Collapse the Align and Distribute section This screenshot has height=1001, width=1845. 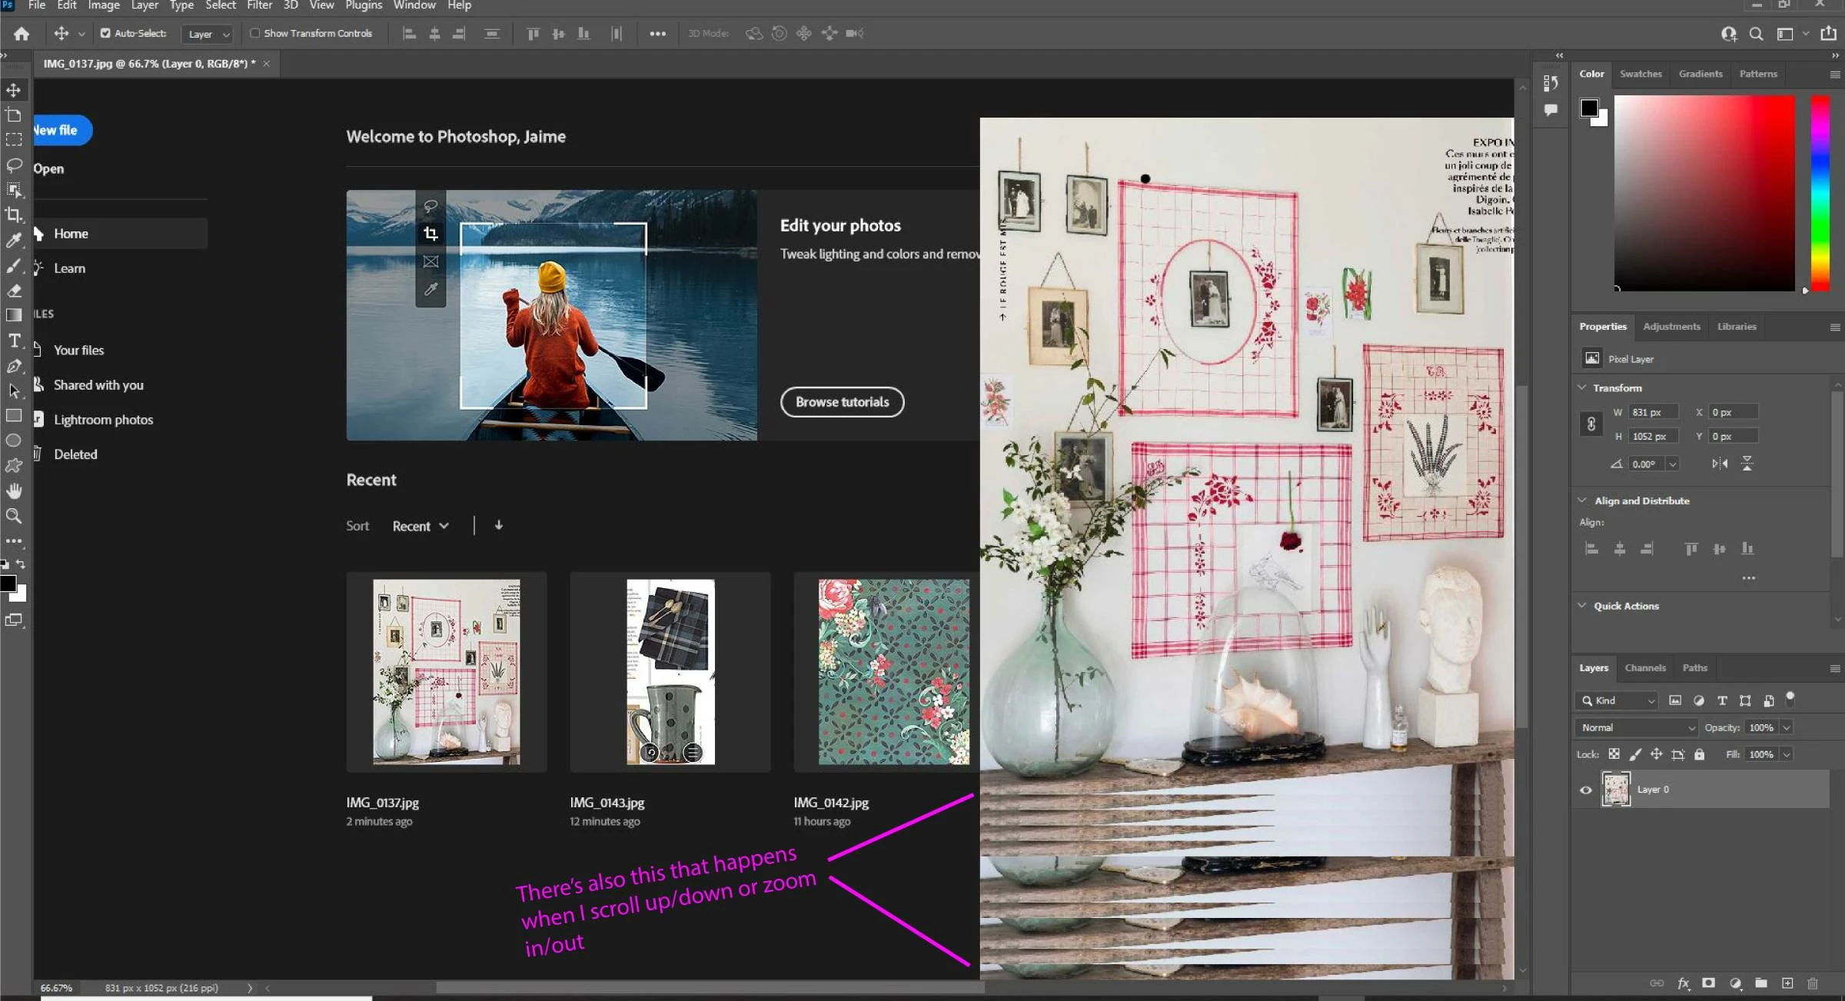[x=1582, y=500]
